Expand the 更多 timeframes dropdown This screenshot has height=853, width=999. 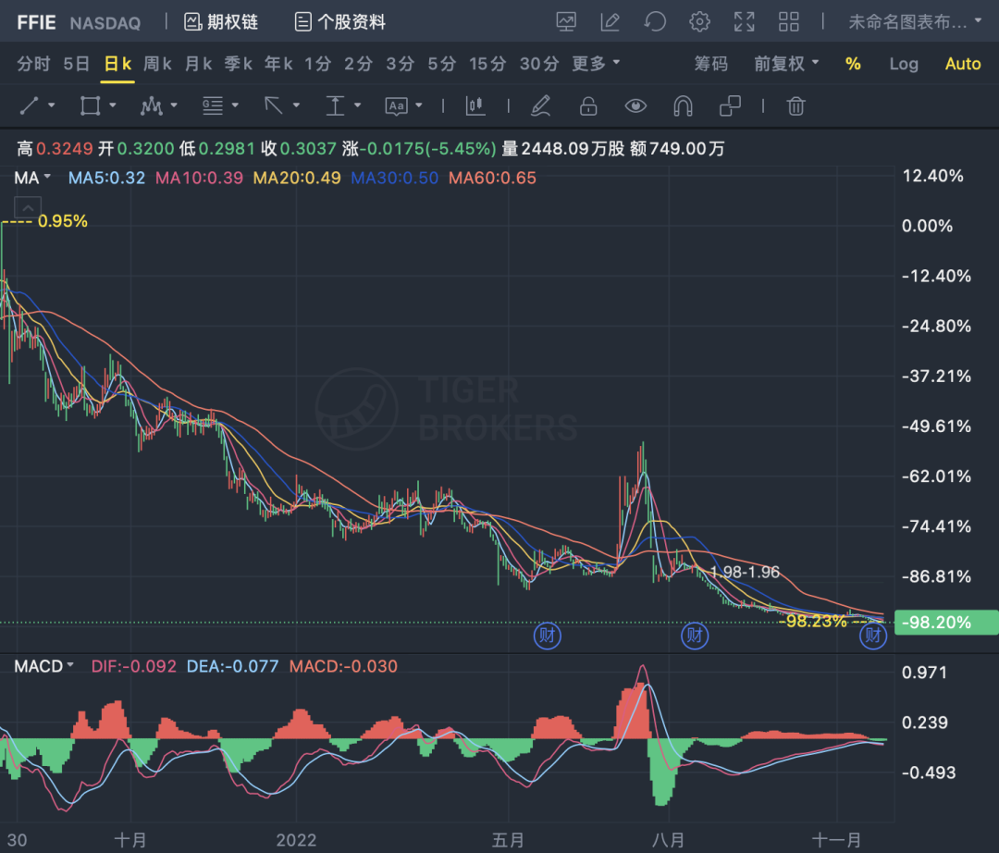[596, 64]
